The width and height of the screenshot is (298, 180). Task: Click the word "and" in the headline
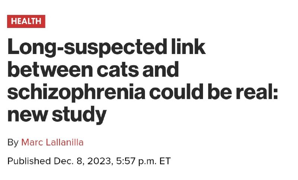pyautogui.click(x=161, y=69)
